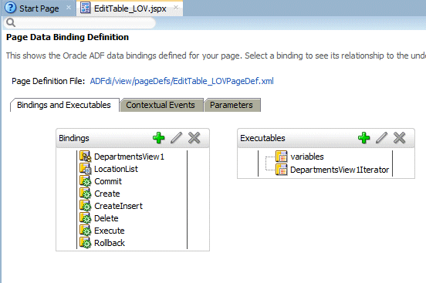
Task: Click the Page Data Binding Definition heading
Action: pyautogui.click(x=67, y=37)
